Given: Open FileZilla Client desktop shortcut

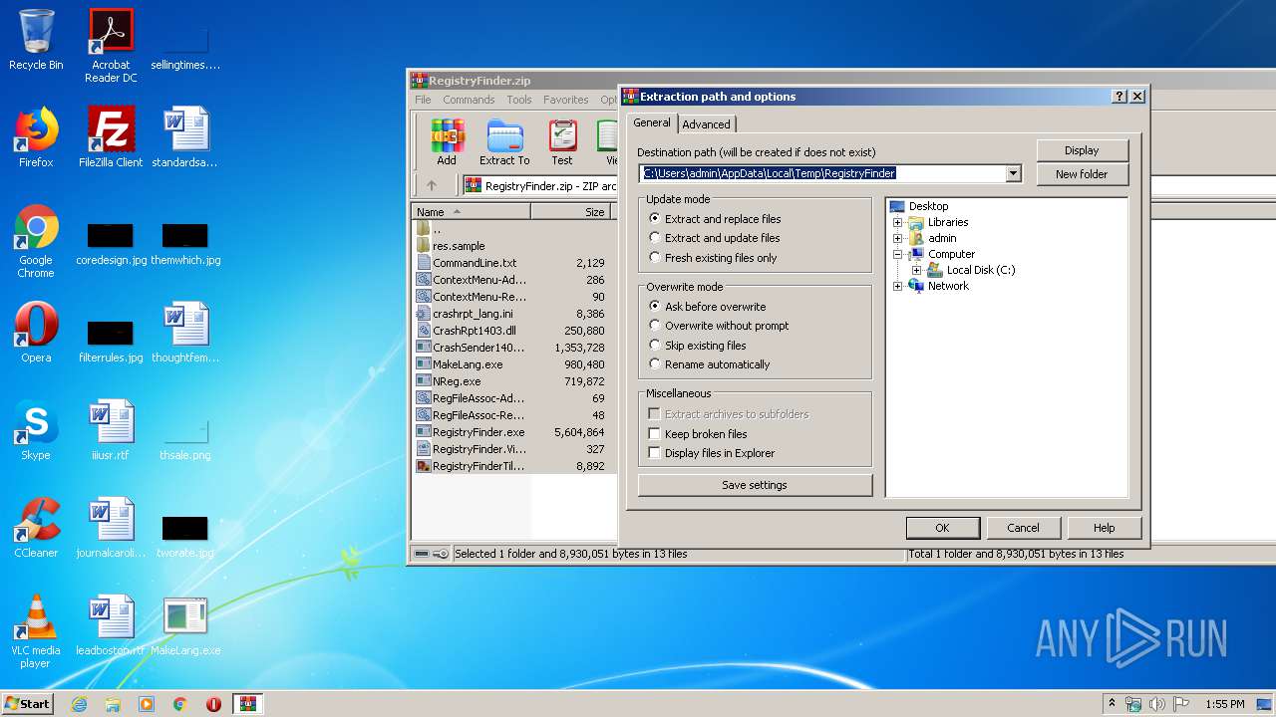Looking at the screenshot, I should click(111, 137).
